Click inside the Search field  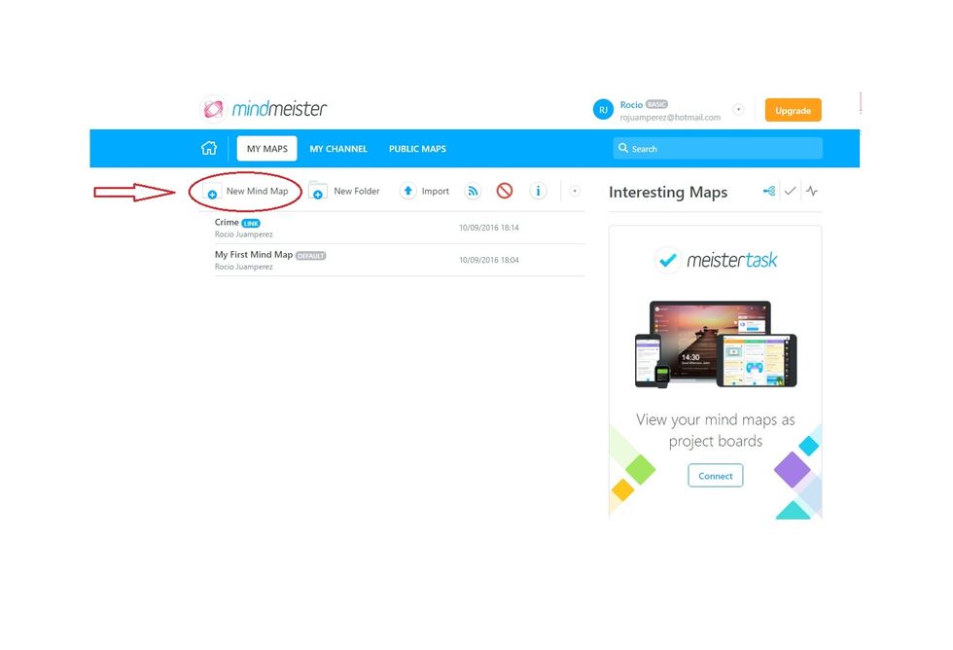click(x=718, y=148)
